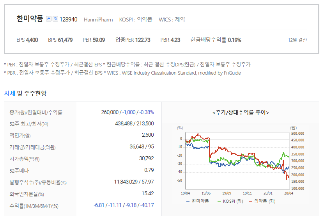
Task: Click the 종가(원)/전일대비/수익률 row label
Action: point(36,112)
